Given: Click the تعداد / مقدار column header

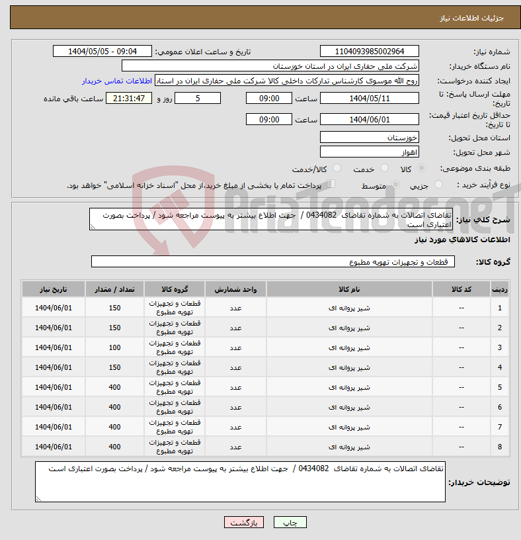Looking at the screenshot, I should click(114, 289).
